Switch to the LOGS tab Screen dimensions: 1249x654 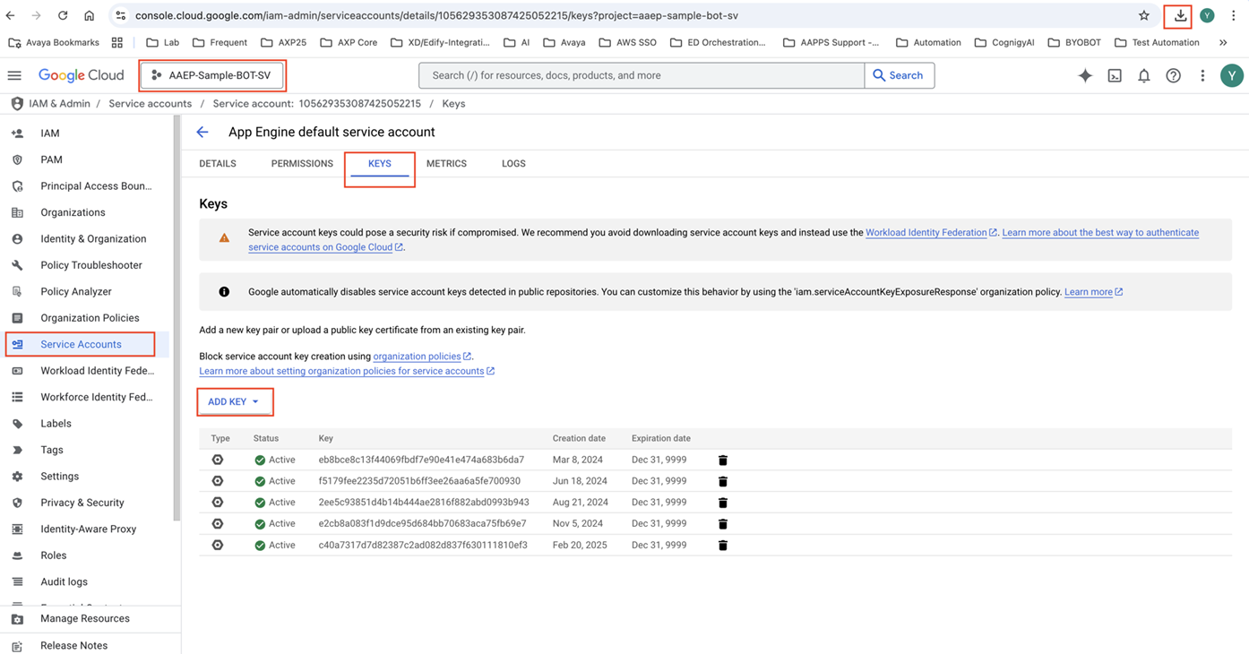513,164
